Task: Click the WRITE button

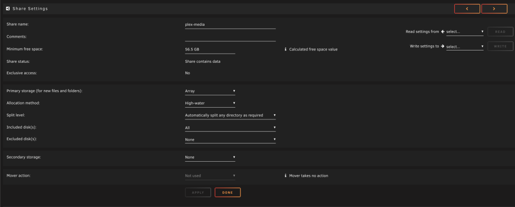Action: pyautogui.click(x=500, y=46)
